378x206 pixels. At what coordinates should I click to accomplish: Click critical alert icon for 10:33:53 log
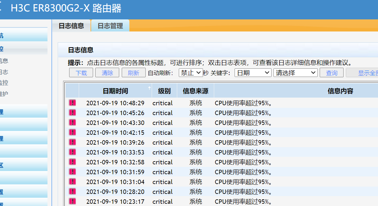[72, 152]
